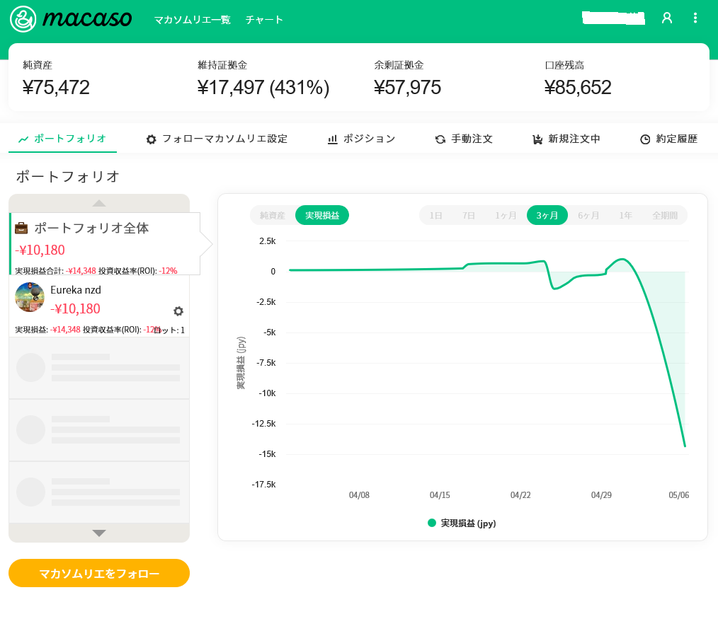Set chart period to 全期間
The width and height of the screenshot is (718, 619).
665,215
